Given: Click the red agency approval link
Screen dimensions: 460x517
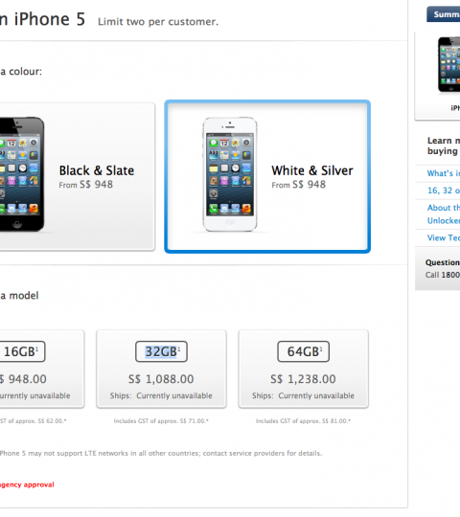Looking at the screenshot, I should (x=27, y=484).
